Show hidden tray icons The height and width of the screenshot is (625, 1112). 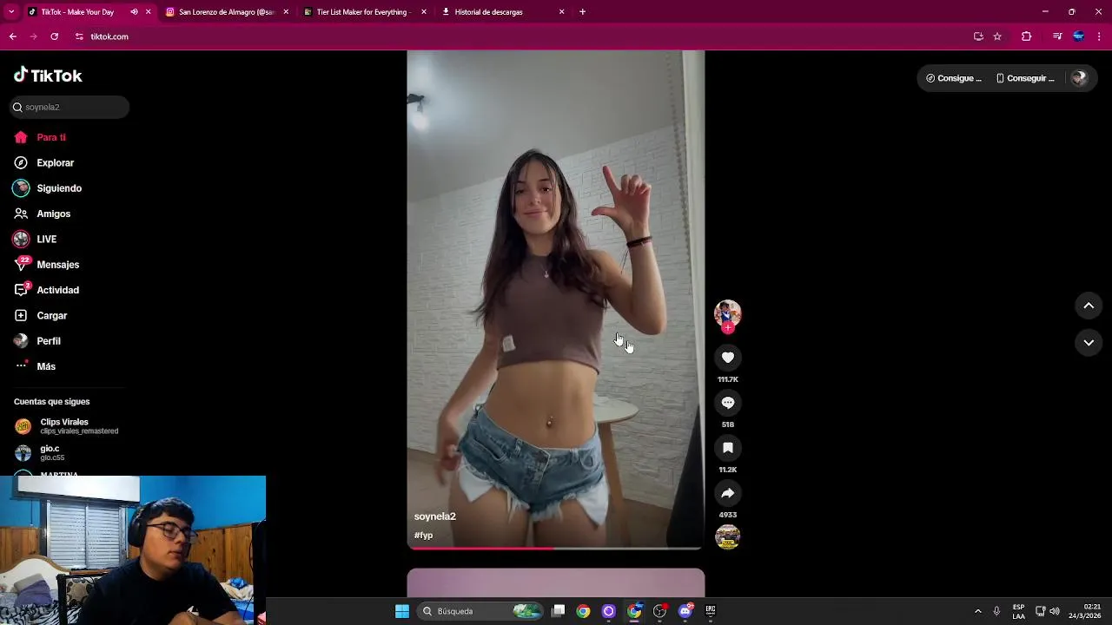(977, 611)
